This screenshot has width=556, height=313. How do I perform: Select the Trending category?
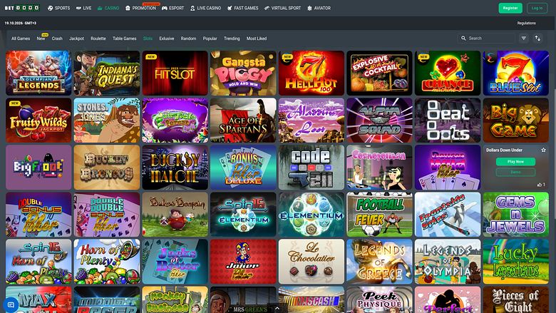(232, 39)
